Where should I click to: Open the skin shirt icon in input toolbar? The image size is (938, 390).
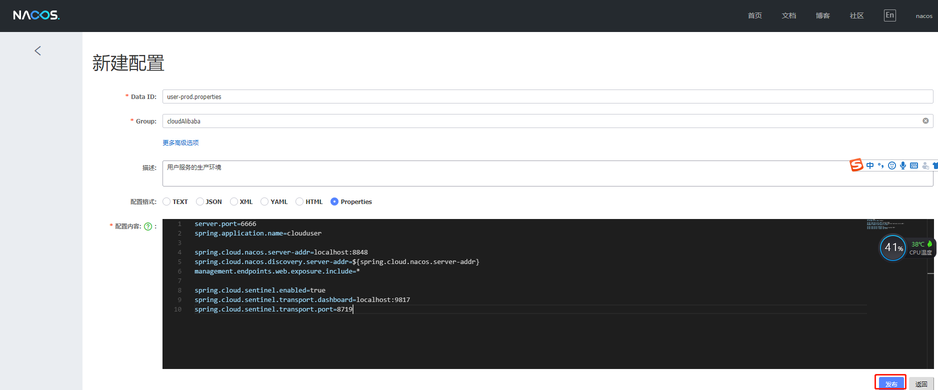[935, 165]
